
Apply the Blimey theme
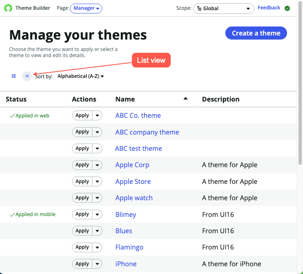[x=82, y=214]
